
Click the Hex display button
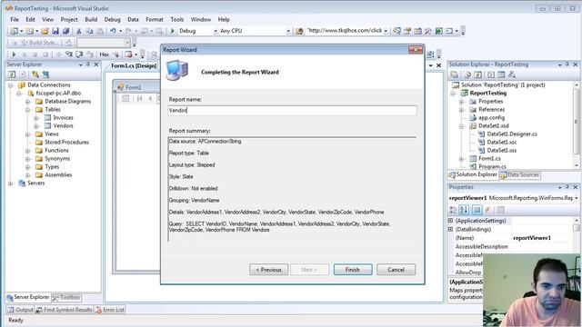point(104,54)
